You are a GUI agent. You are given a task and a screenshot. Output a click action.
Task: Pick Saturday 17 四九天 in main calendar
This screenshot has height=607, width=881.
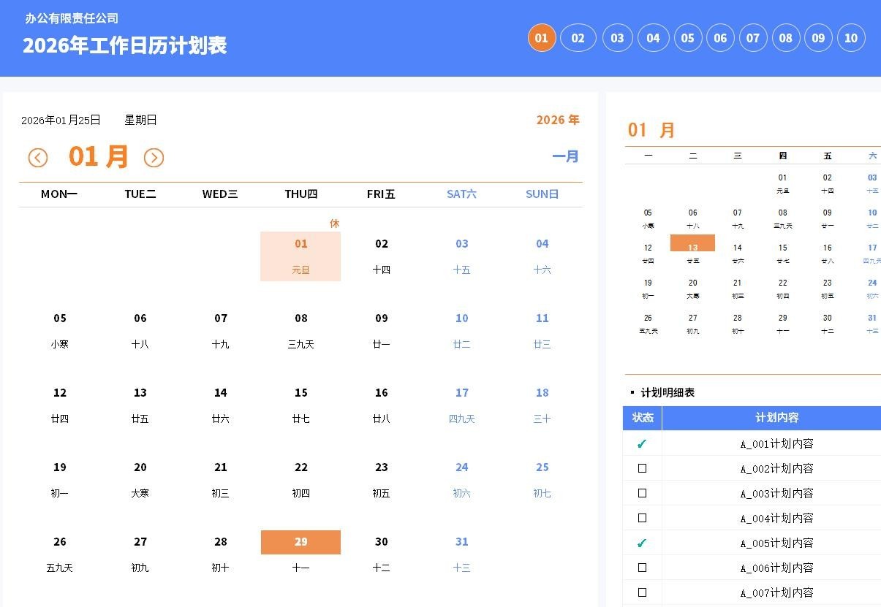tap(461, 405)
